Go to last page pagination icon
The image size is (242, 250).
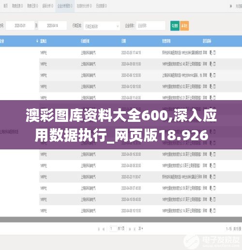[134, 229]
